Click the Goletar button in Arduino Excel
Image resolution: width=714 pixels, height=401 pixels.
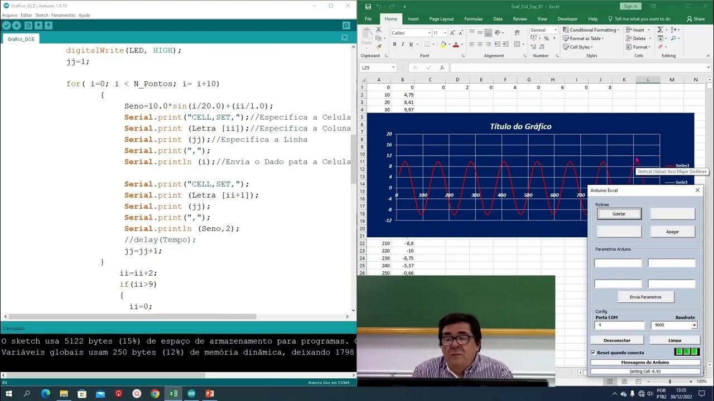[619, 214]
